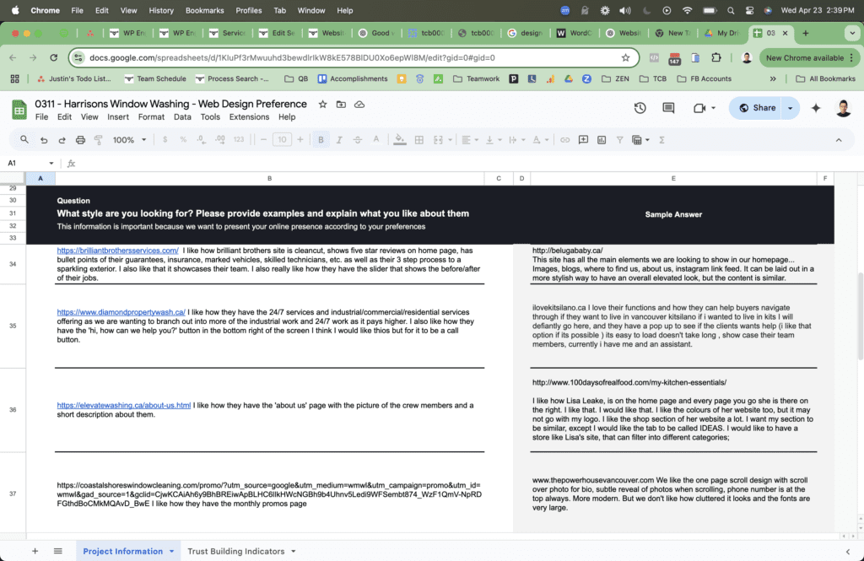Toggle strikethrough formatting
The image size is (864, 561).
(x=358, y=140)
